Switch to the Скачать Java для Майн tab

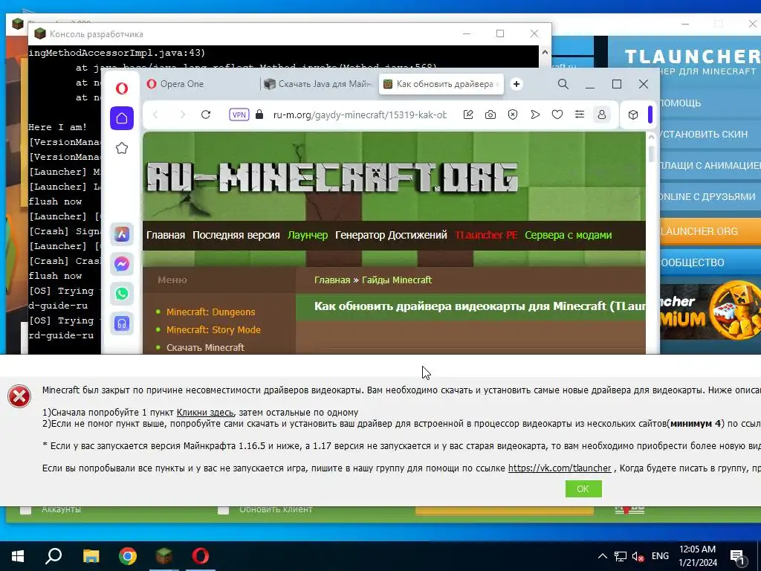tap(318, 84)
